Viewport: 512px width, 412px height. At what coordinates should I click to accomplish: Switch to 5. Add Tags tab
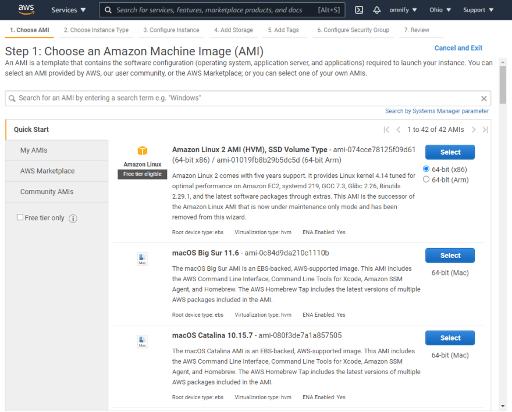(x=283, y=30)
